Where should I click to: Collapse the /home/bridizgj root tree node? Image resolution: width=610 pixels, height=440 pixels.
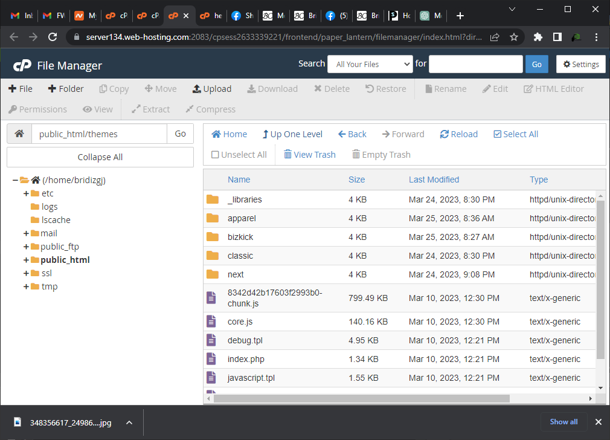(x=15, y=180)
